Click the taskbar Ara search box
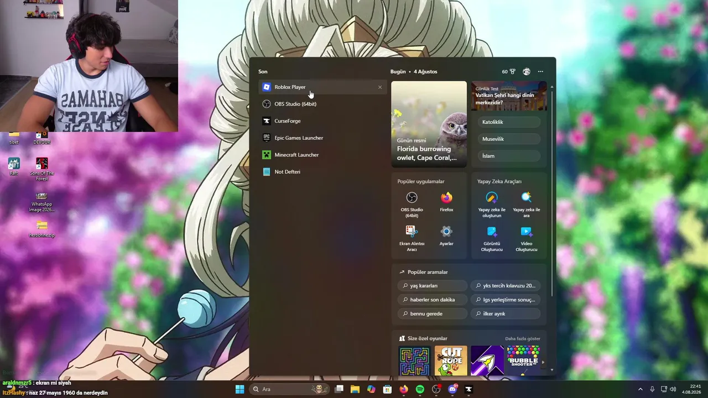This screenshot has height=398, width=708. (x=289, y=389)
